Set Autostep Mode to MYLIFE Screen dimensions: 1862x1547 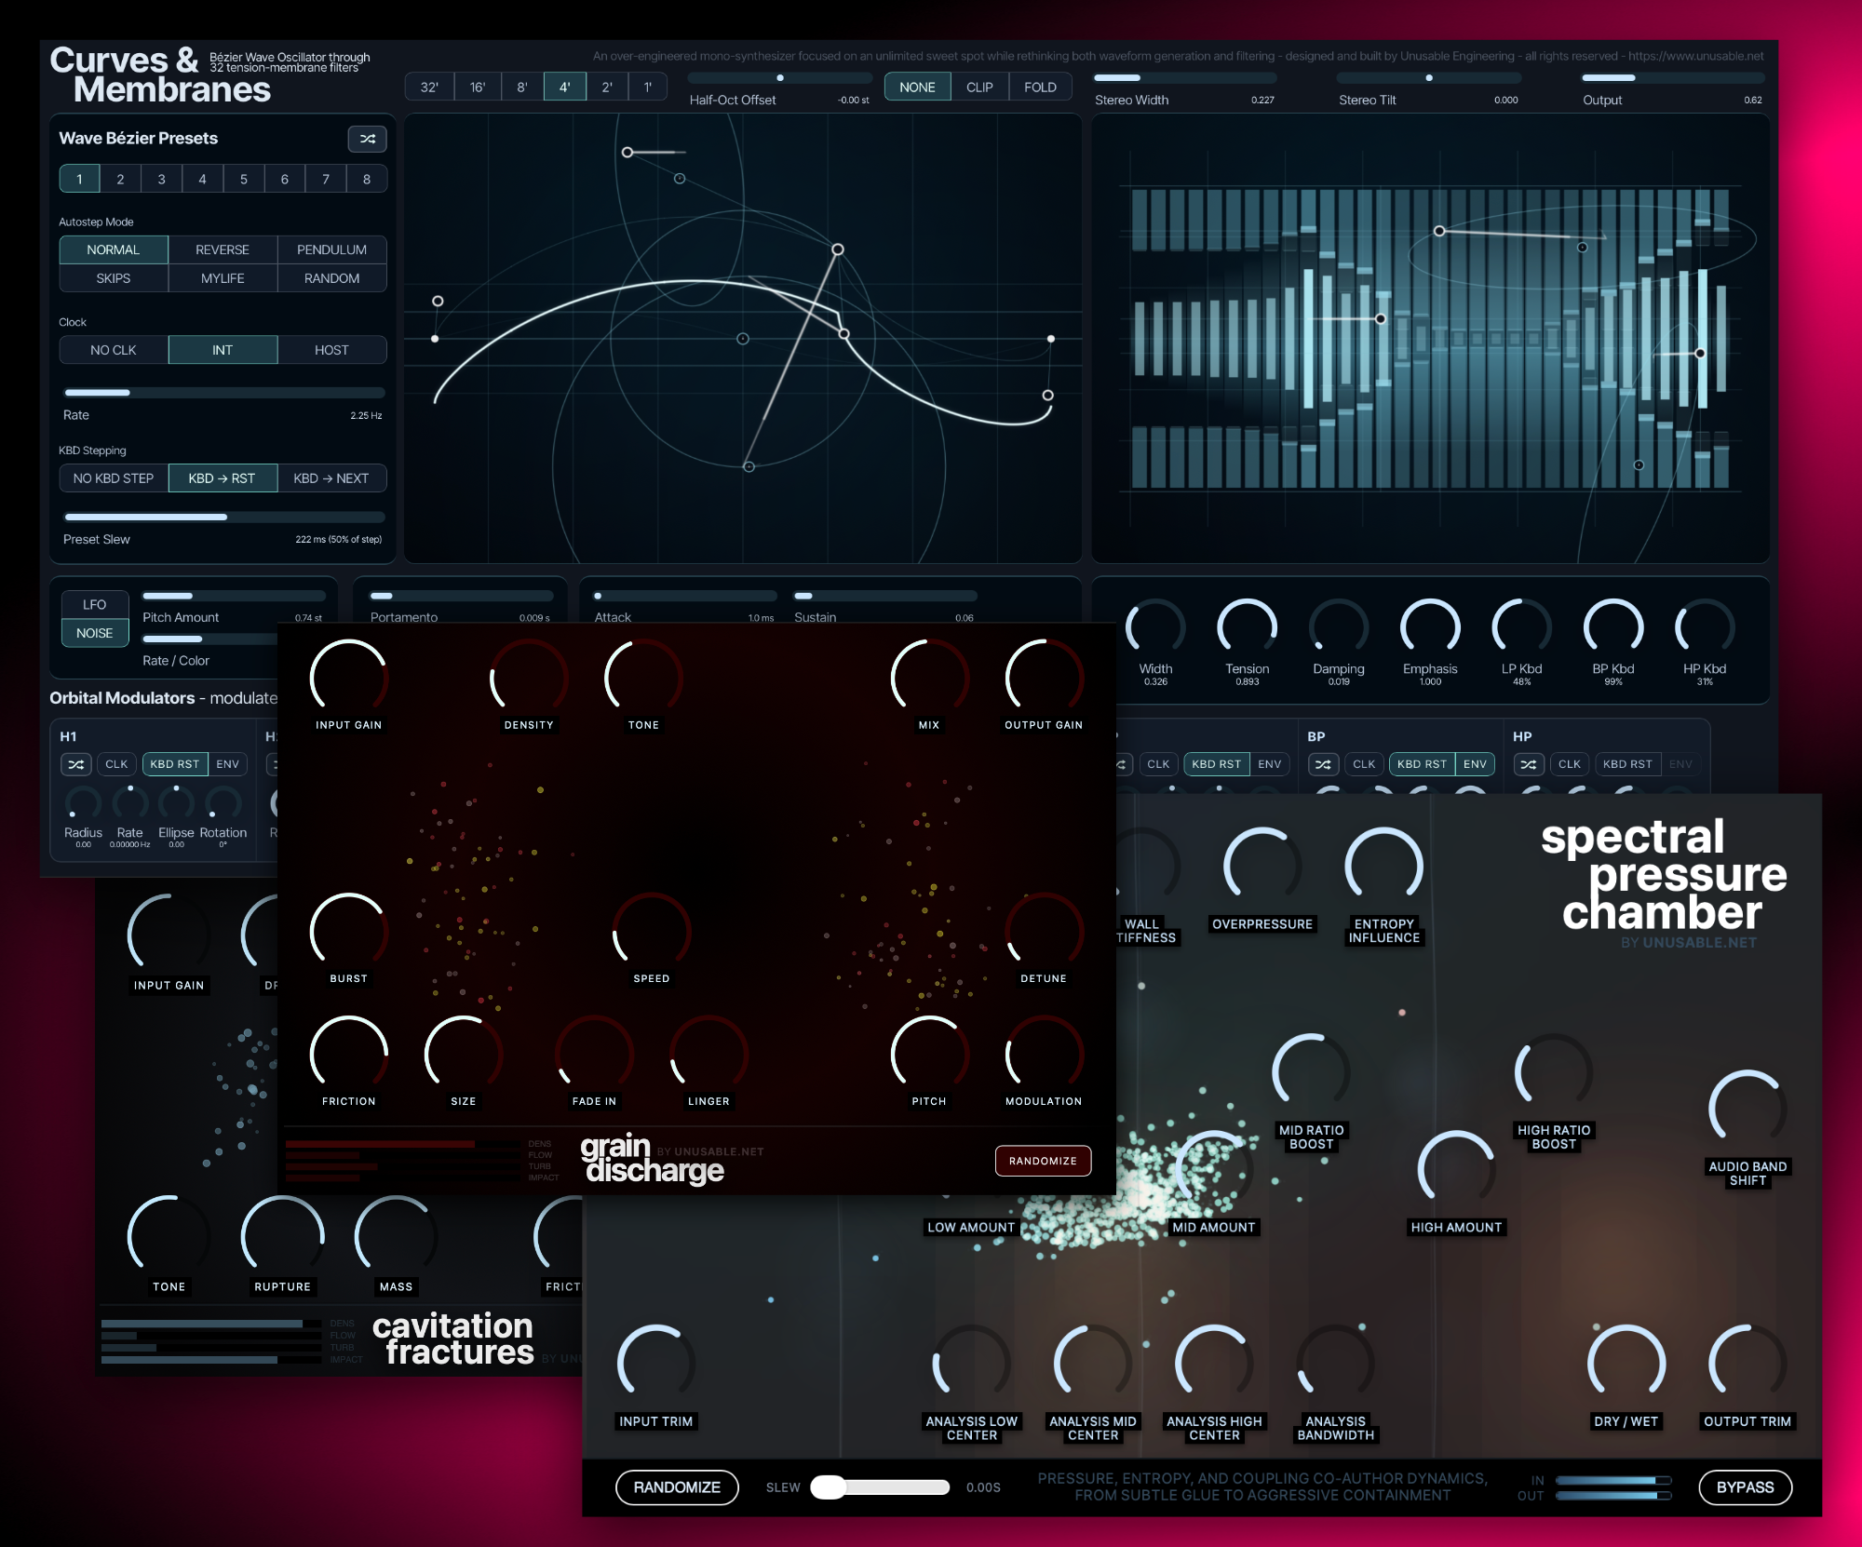(x=223, y=278)
